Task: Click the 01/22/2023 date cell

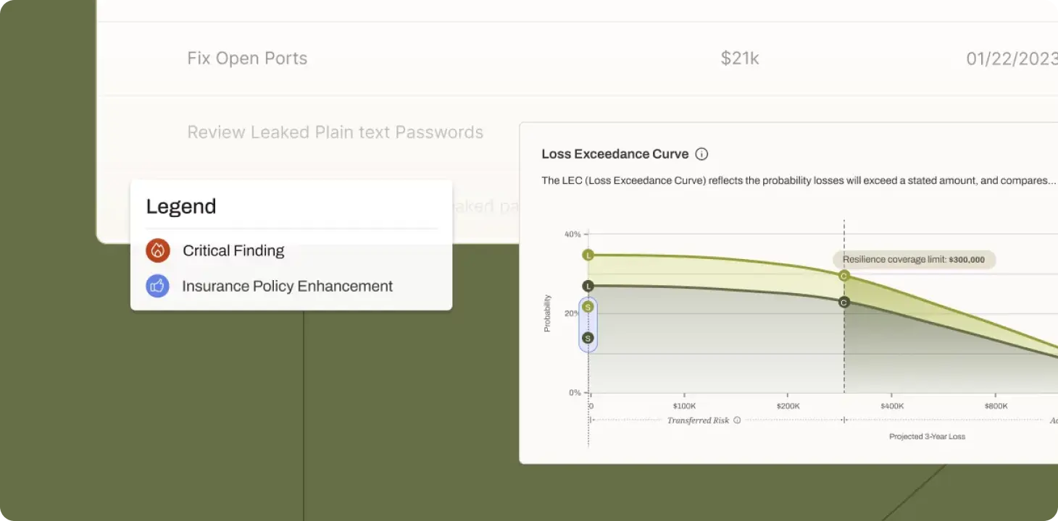Action: pyautogui.click(x=1012, y=59)
